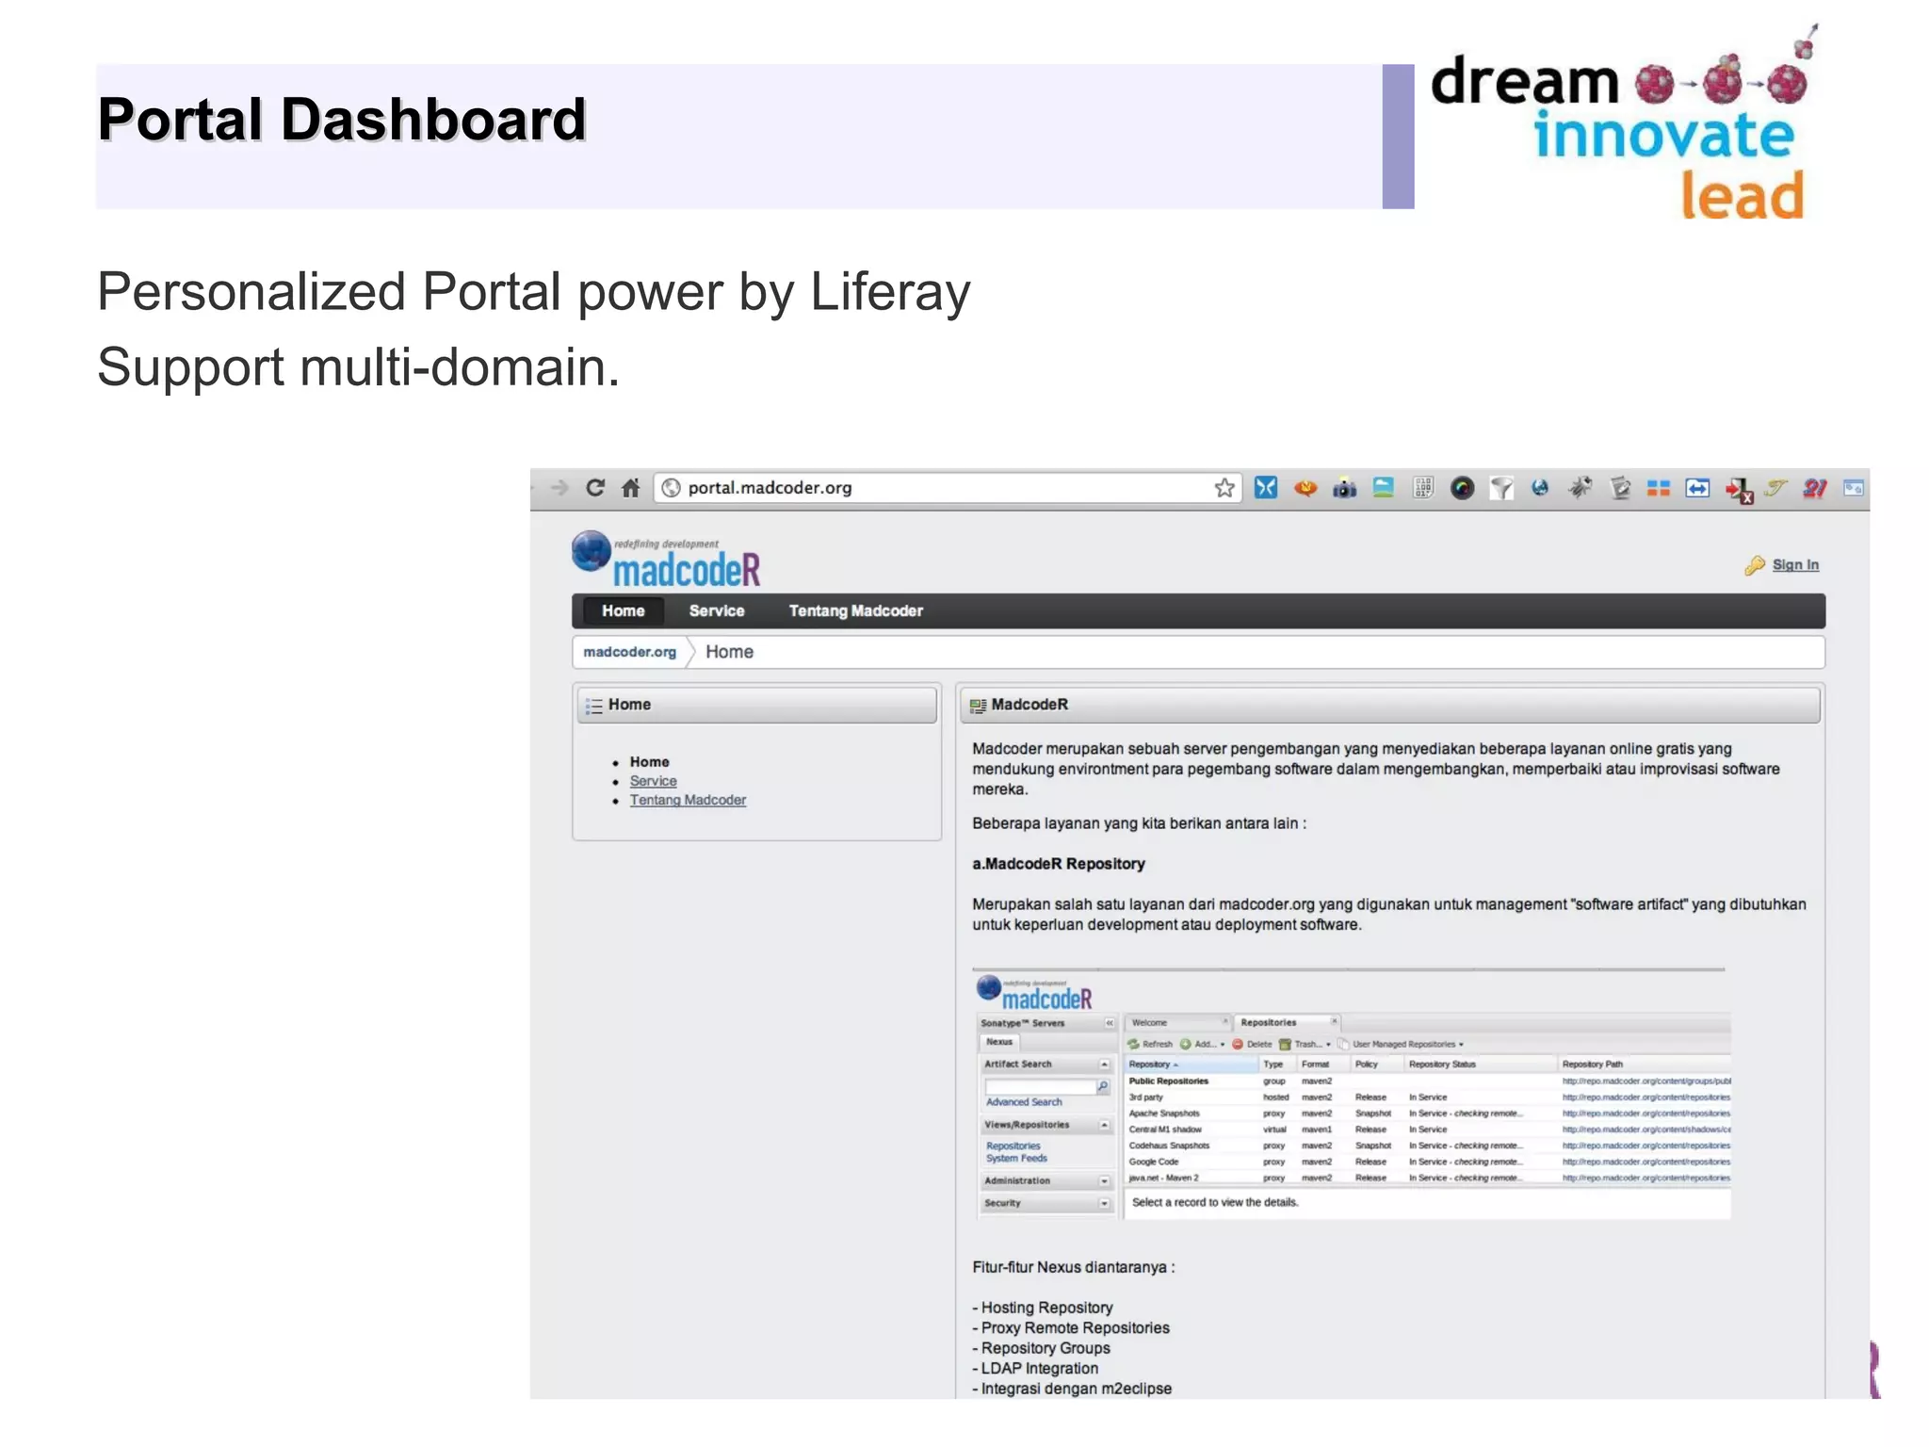
Task: Collapse the Artifact Search panel
Action: coord(1104,1065)
